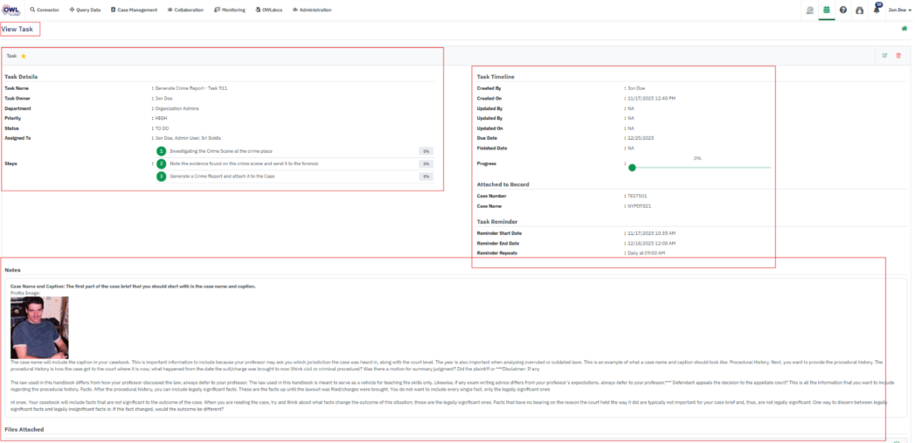The width and height of the screenshot is (915, 443).
Task: Open the Query Data menu
Action: coord(85,10)
